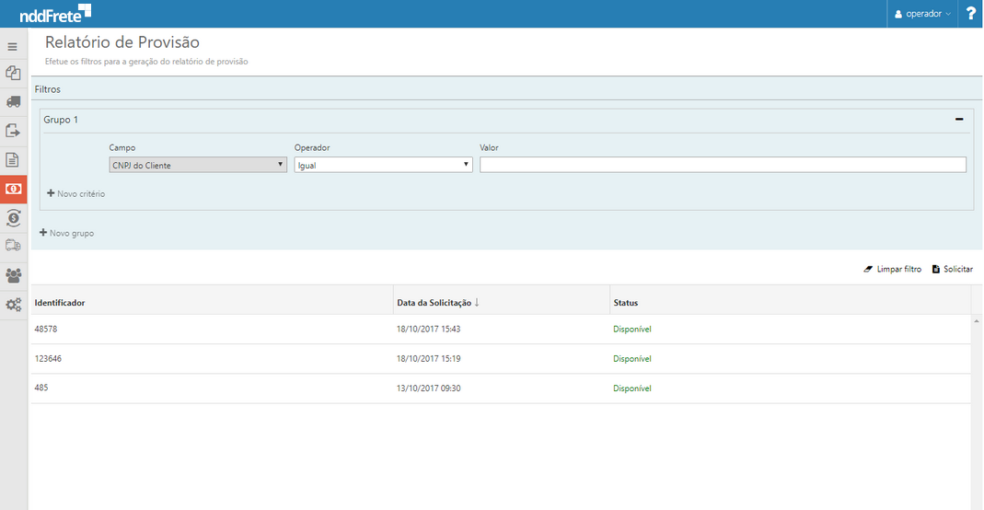This screenshot has height=510, width=984.
Task: Click the Limpar filtro button
Action: pos(892,270)
